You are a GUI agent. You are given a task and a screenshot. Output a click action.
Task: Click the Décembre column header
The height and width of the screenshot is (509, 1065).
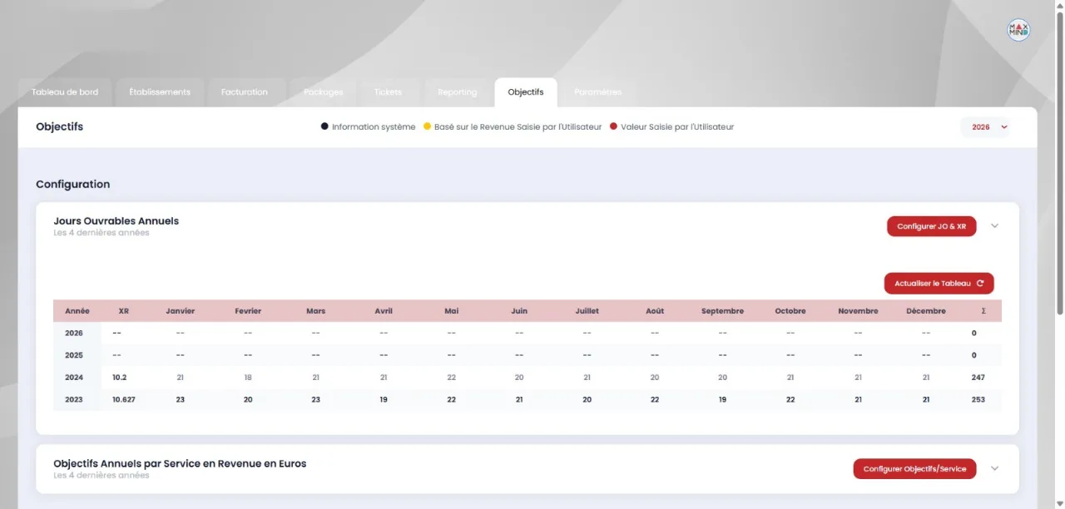click(x=926, y=311)
